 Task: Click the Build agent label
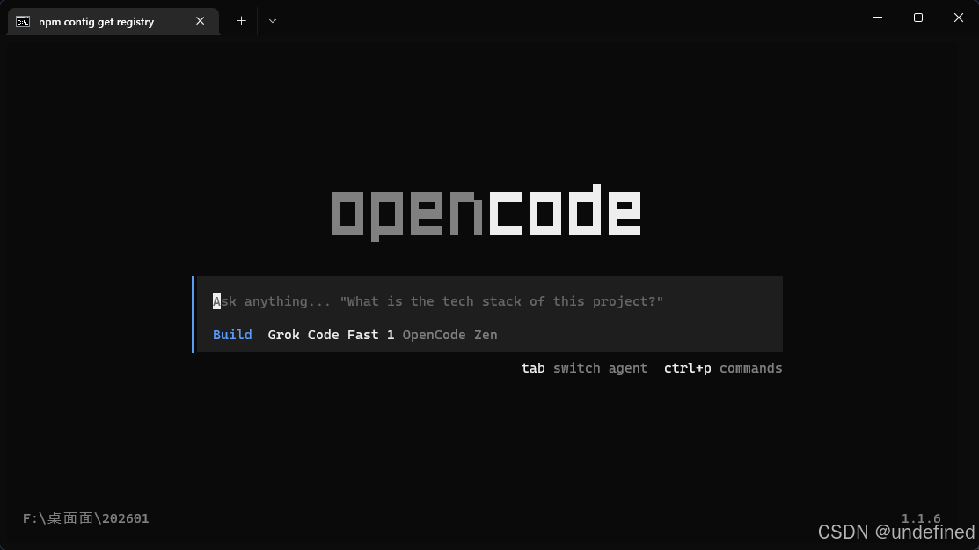(232, 335)
